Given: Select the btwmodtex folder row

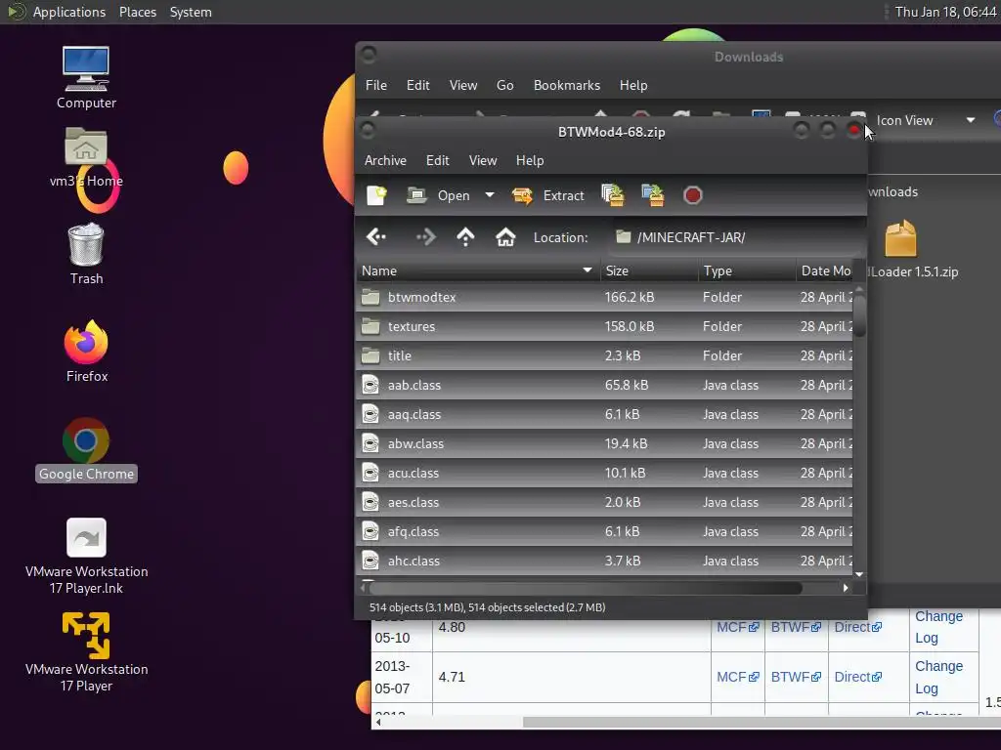Looking at the screenshot, I should tap(604, 297).
